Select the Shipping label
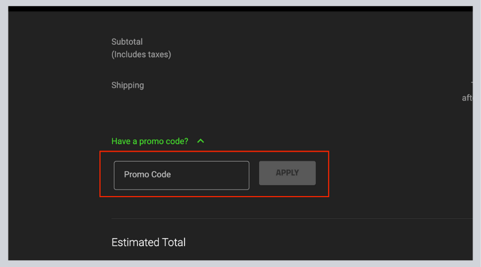The height and width of the screenshot is (267, 481). (x=128, y=85)
